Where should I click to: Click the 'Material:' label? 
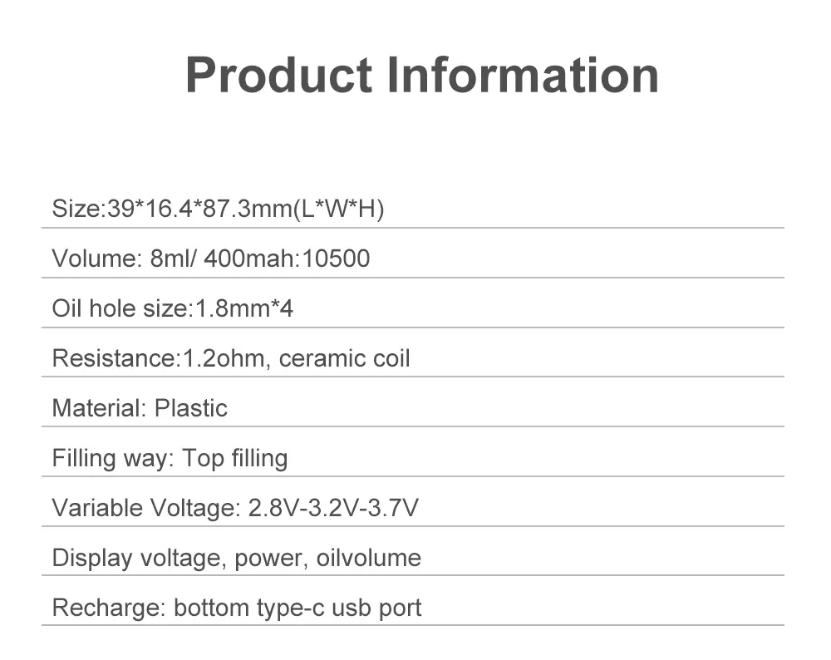tap(99, 408)
